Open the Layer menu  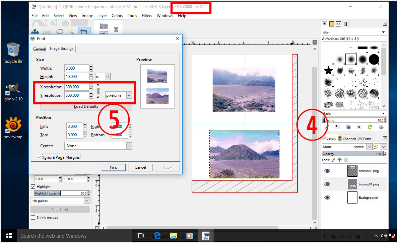coord(102,16)
